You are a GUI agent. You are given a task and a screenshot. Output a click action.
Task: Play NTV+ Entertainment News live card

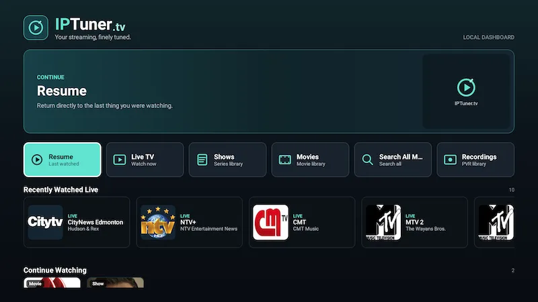pyautogui.click(x=190, y=222)
